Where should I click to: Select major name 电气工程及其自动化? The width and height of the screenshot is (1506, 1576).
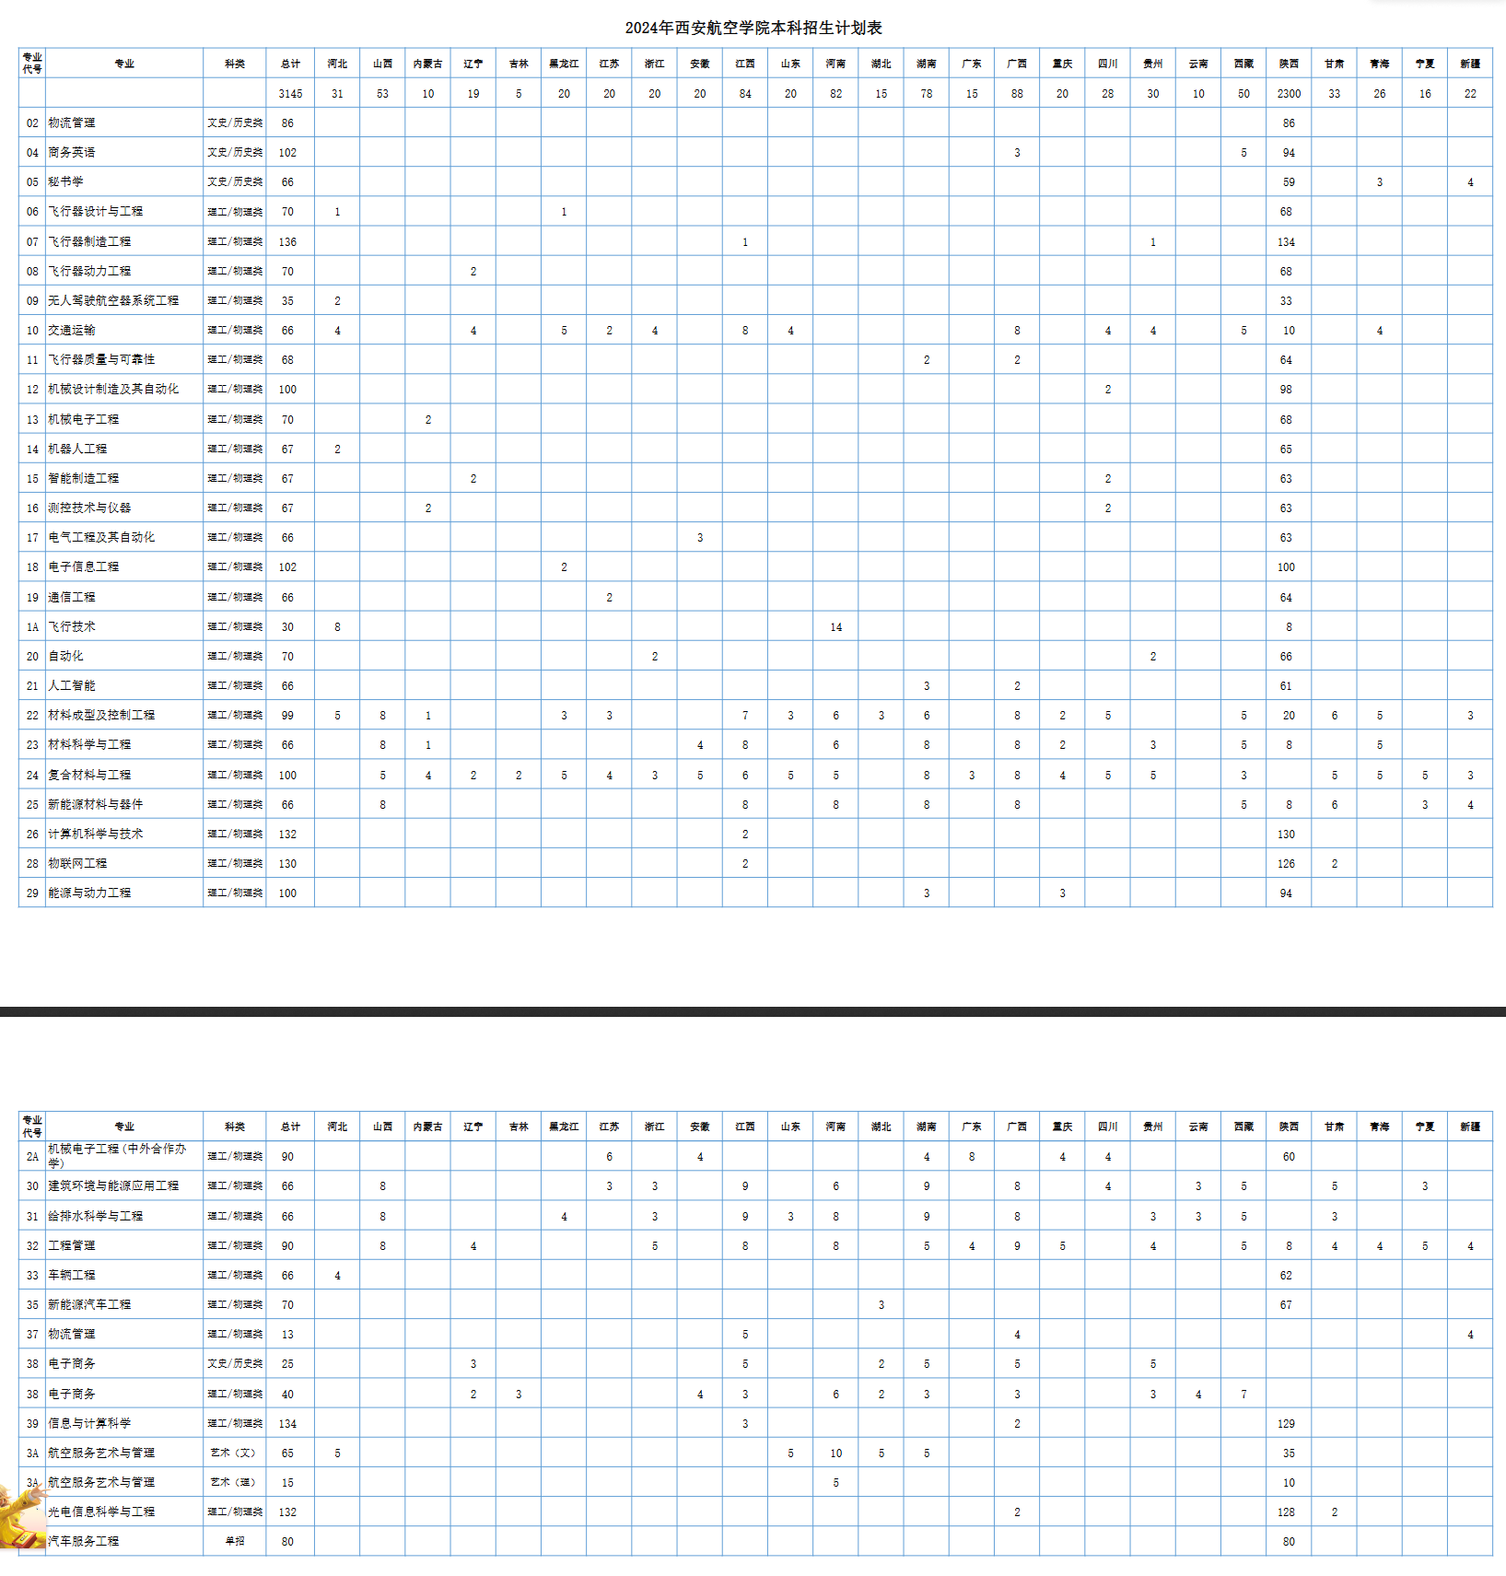coord(101,538)
